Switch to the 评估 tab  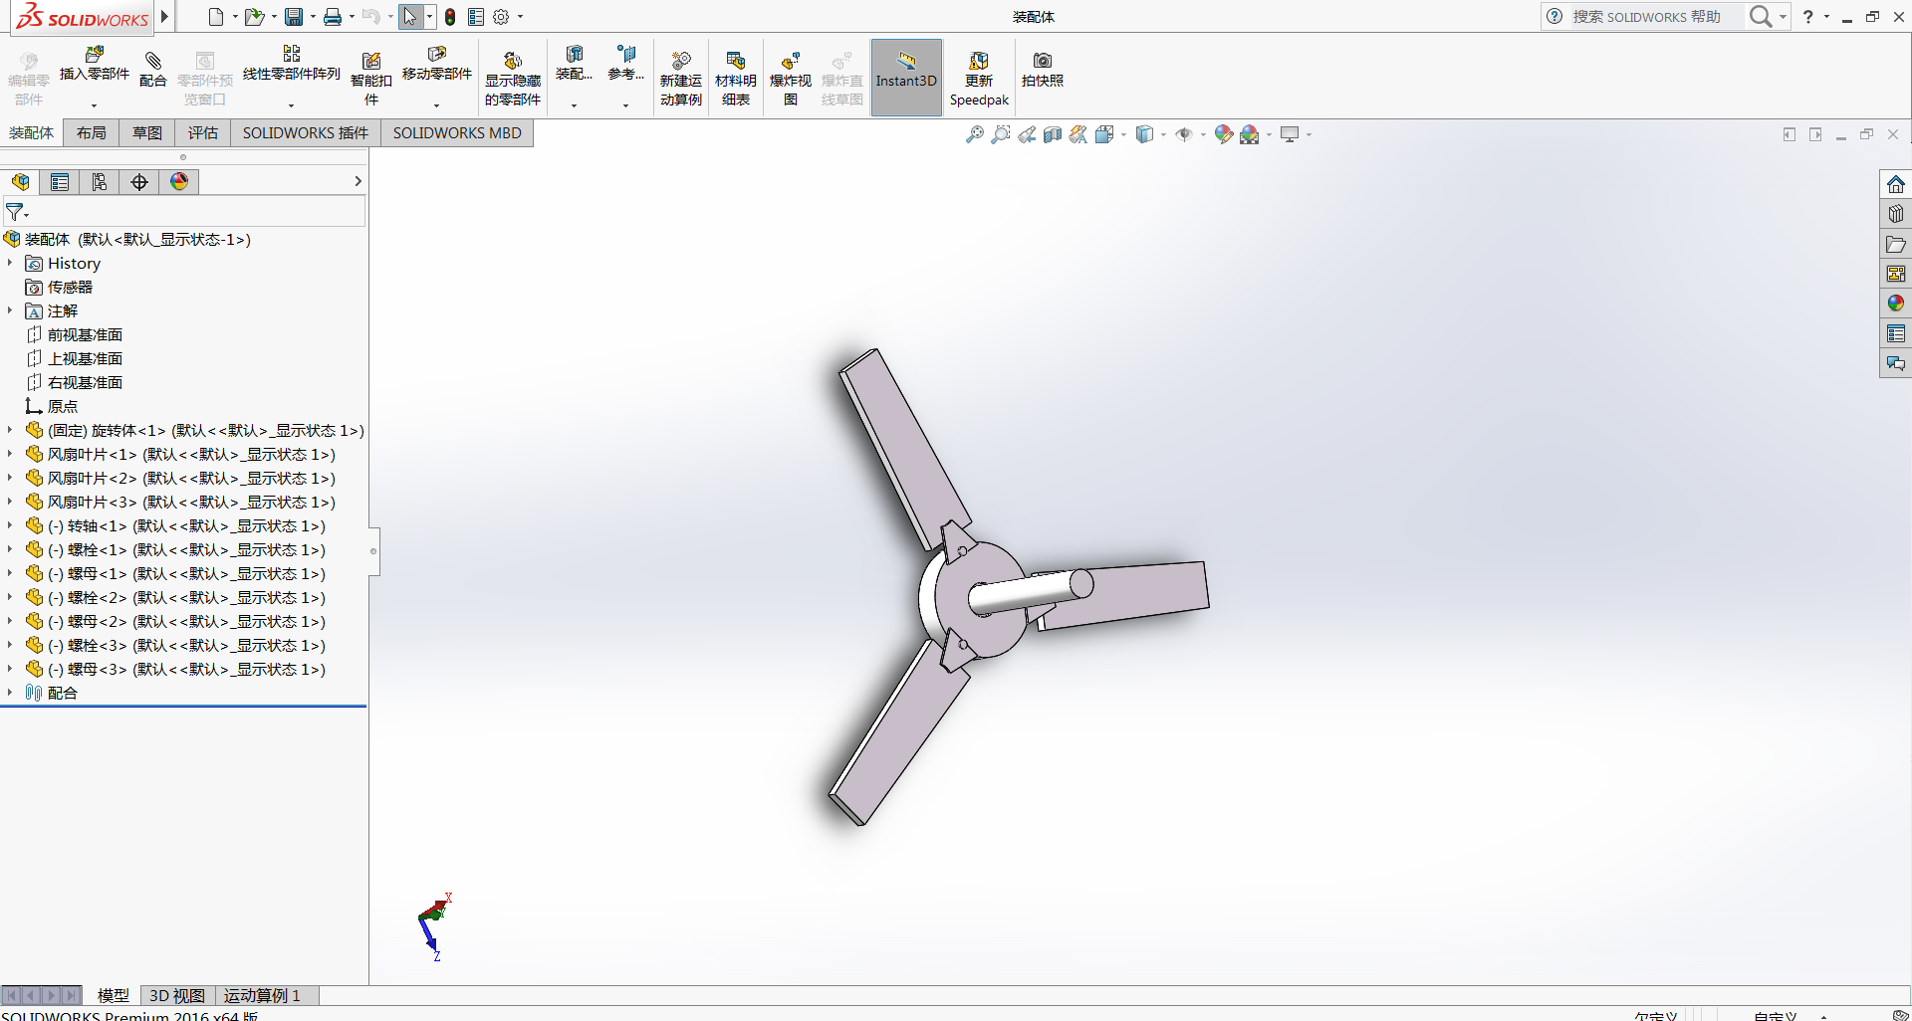[x=203, y=133]
